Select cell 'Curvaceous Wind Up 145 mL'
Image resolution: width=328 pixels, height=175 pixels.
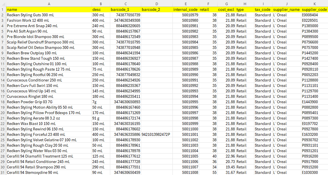49,91
